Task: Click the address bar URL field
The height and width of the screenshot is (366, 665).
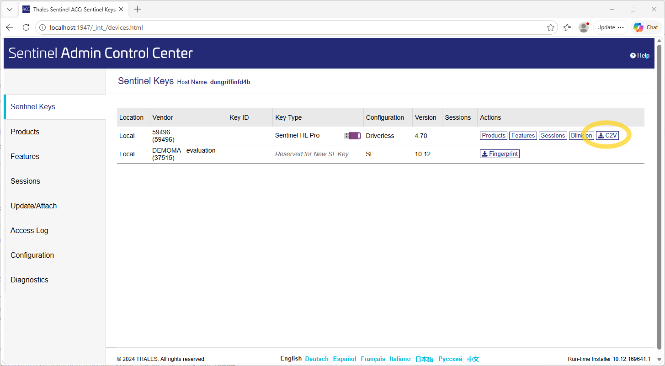Action: pos(297,27)
